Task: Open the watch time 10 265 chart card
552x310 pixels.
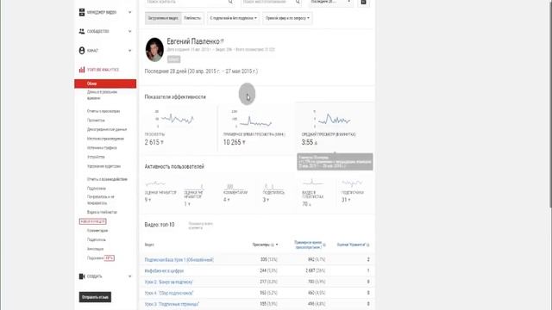Action: click(x=256, y=127)
